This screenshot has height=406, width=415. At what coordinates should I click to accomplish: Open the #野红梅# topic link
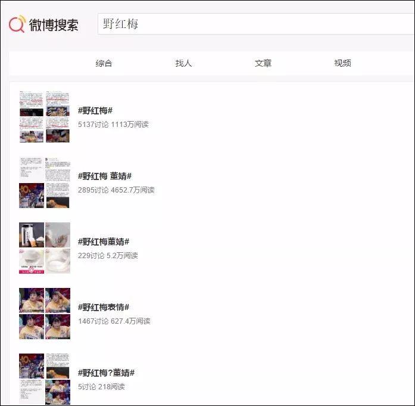point(95,111)
